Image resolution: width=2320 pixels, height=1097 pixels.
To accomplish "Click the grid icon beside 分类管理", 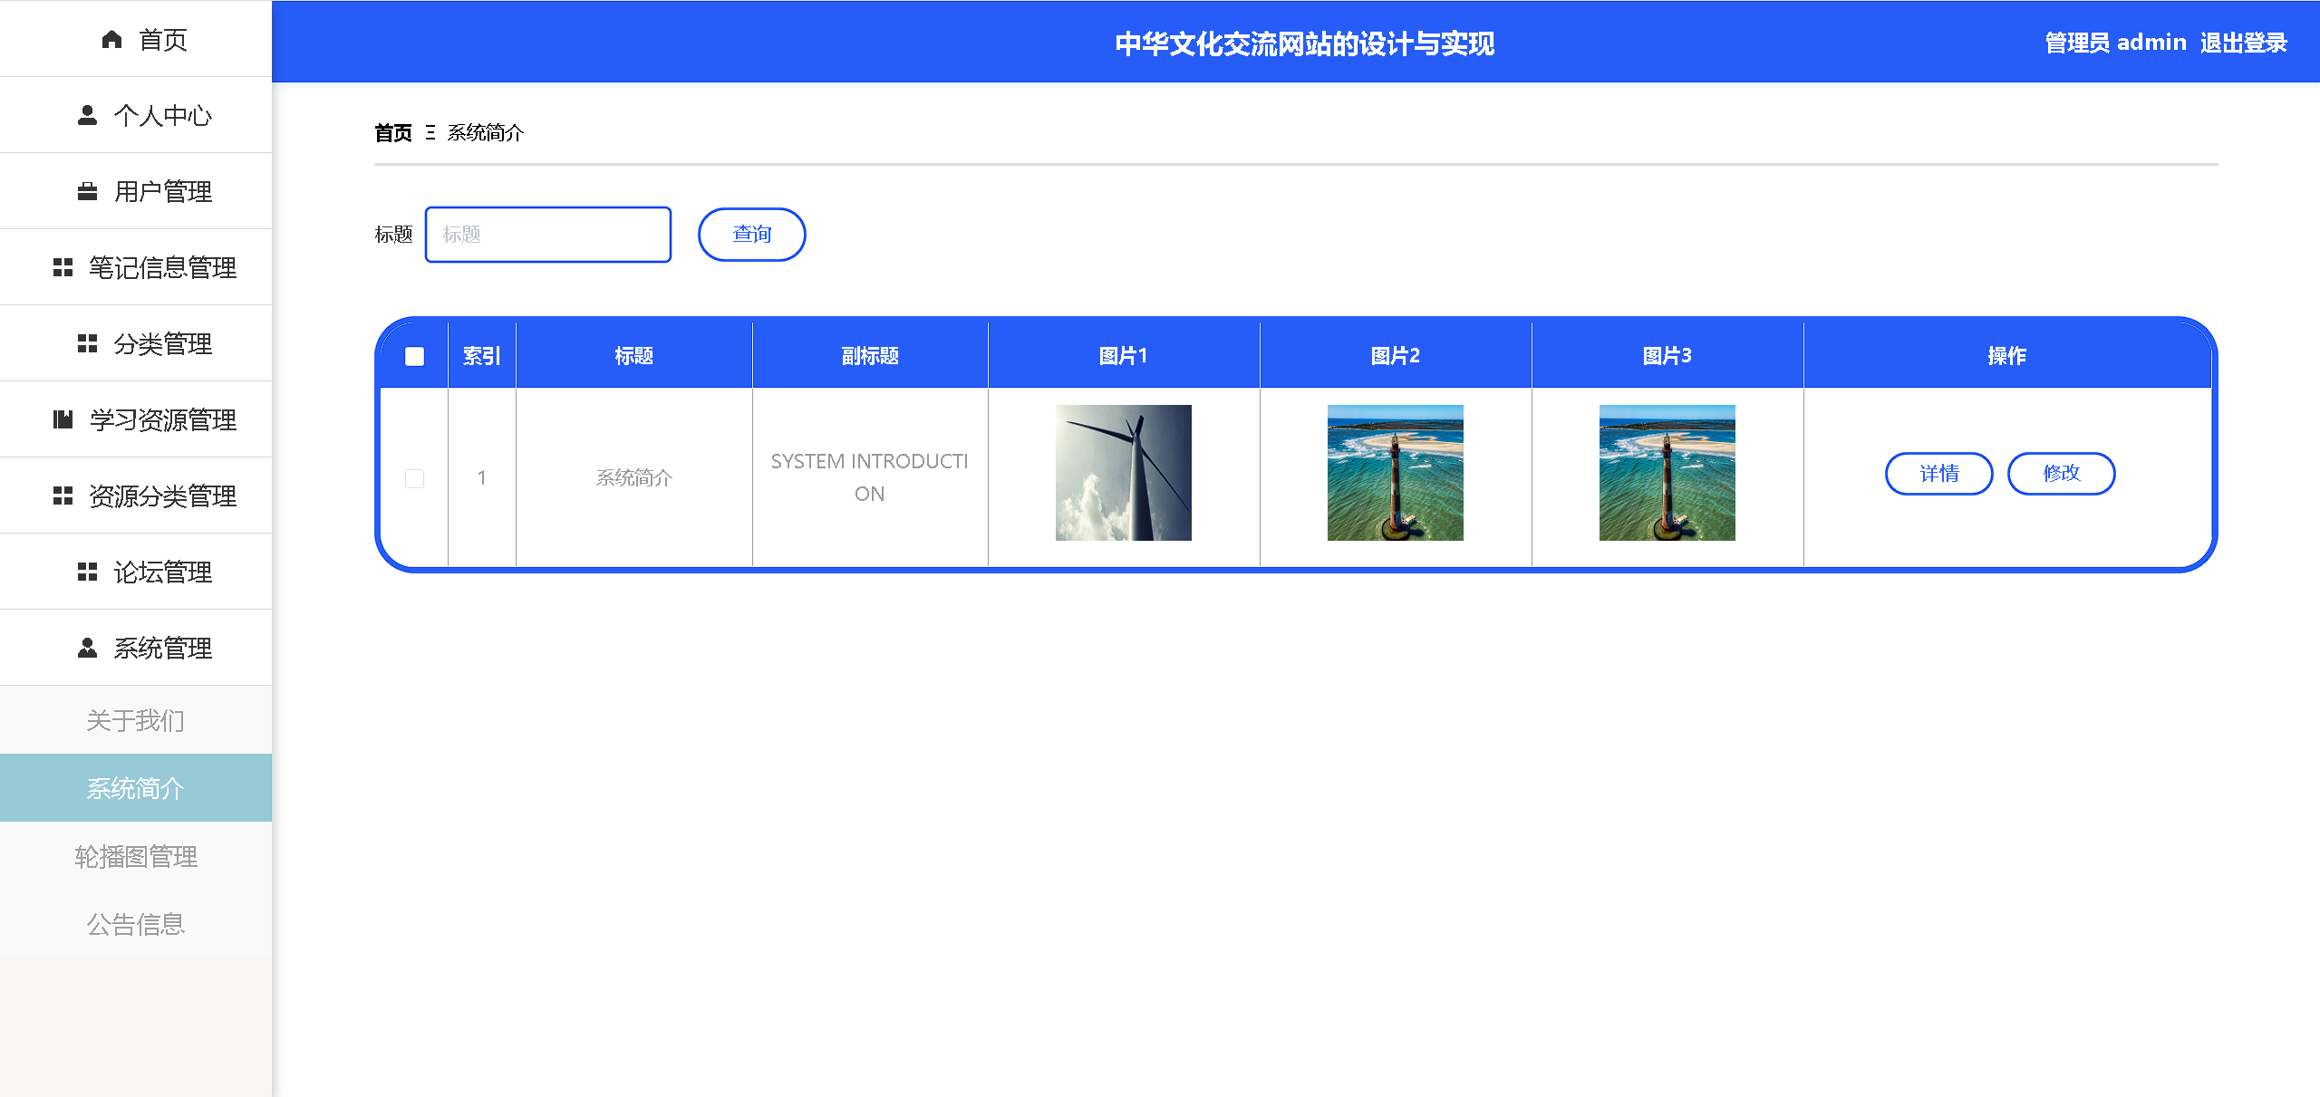I will tap(87, 343).
